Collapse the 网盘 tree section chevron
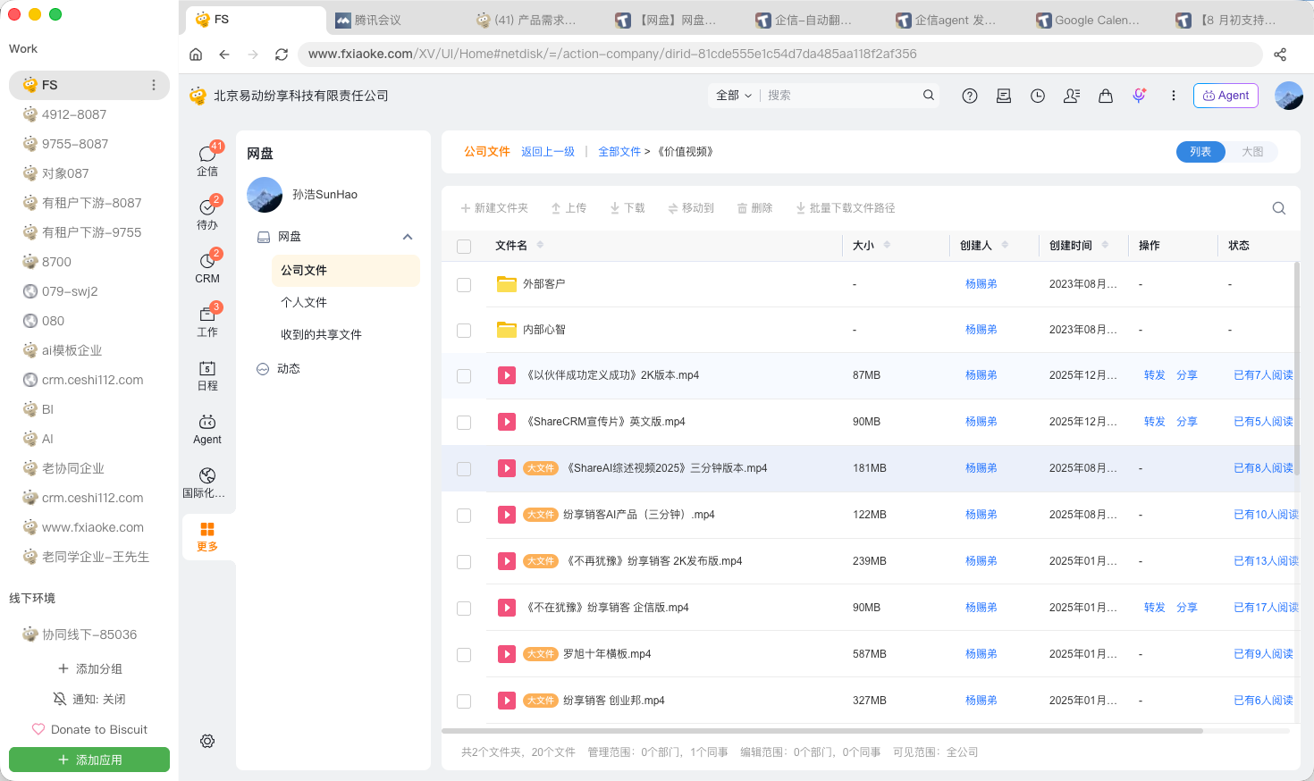 pos(408,237)
